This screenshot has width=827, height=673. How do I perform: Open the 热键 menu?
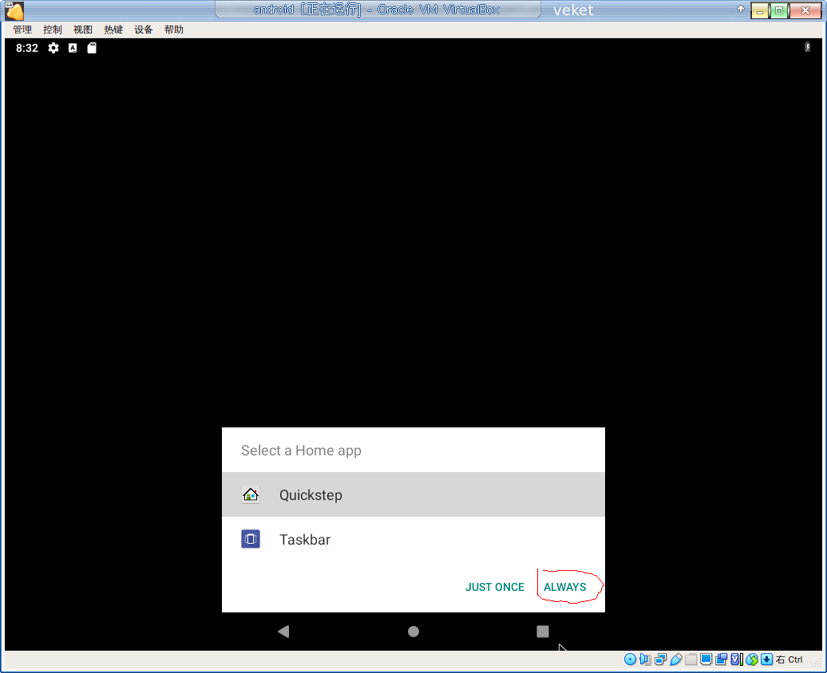click(x=113, y=30)
